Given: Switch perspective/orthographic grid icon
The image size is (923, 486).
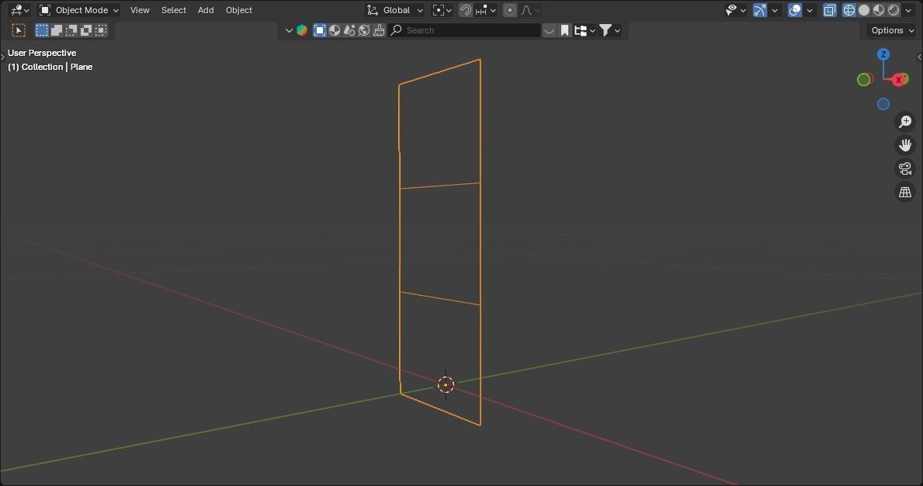Looking at the screenshot, I should (x=904, y=192).
